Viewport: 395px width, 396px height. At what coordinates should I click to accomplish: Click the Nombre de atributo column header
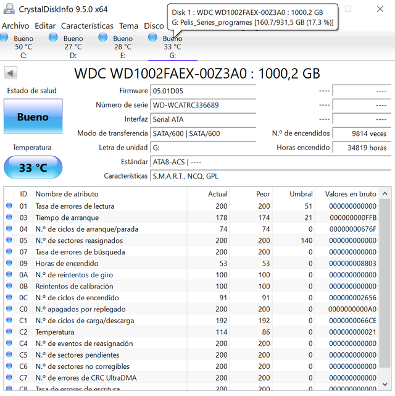(x=110, y=194)
